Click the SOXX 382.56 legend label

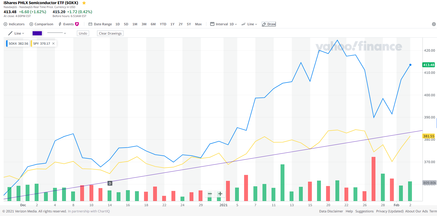click(18, 43)
